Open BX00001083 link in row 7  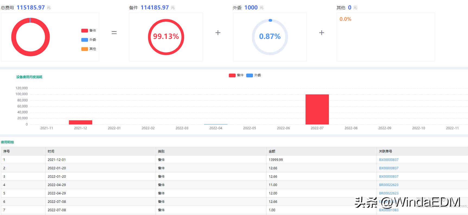click(389, 210)
